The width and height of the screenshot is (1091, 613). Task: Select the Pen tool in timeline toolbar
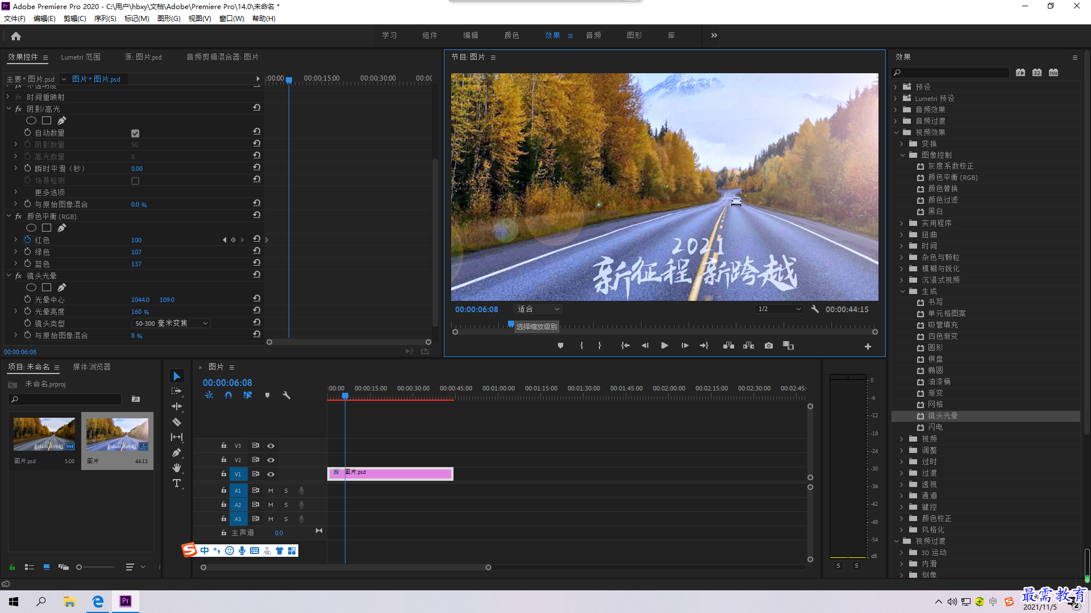(177, 452)
